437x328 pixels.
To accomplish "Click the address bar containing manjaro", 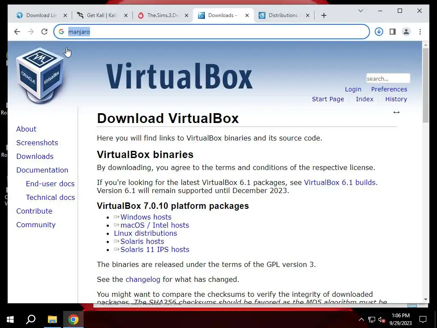I will click(x=212, y=32).
